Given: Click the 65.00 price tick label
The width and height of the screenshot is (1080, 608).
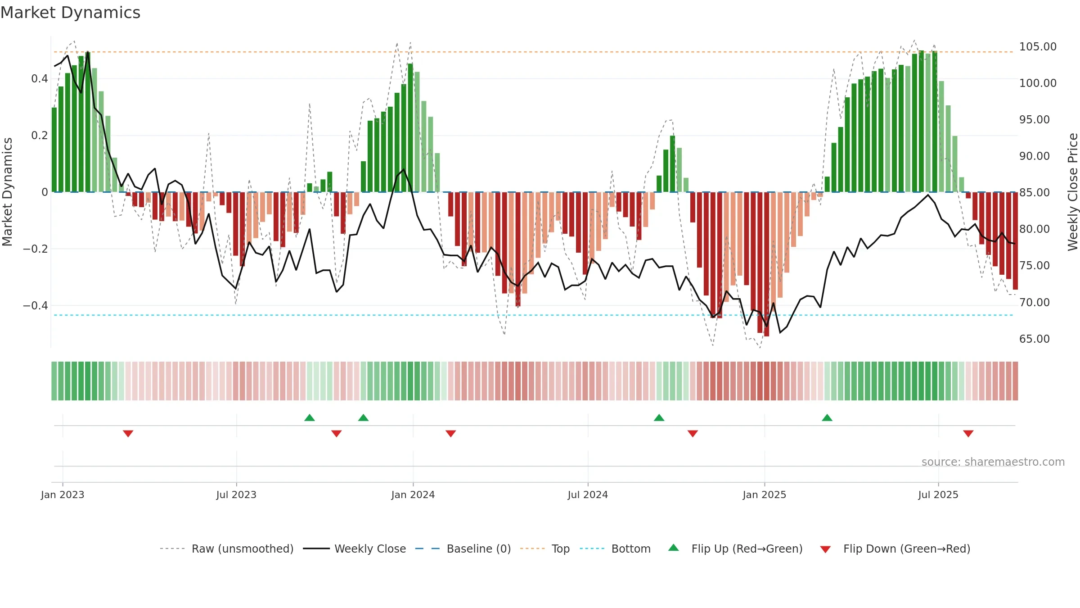Looking at the screenshot, I should tap(1035, 339).
